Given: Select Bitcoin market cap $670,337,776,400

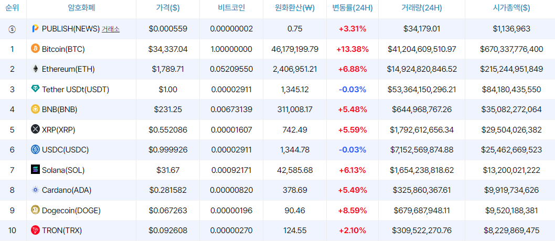Looking at the screenshot, I should coord(511,49).
